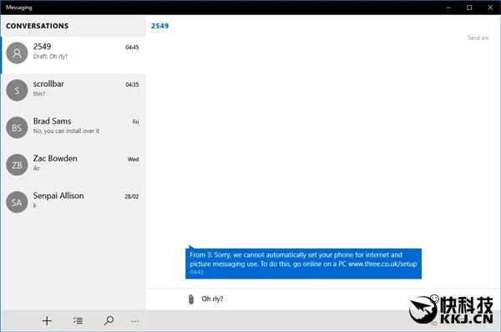Click the CONVERSATIONS heading

coord(37,26)
